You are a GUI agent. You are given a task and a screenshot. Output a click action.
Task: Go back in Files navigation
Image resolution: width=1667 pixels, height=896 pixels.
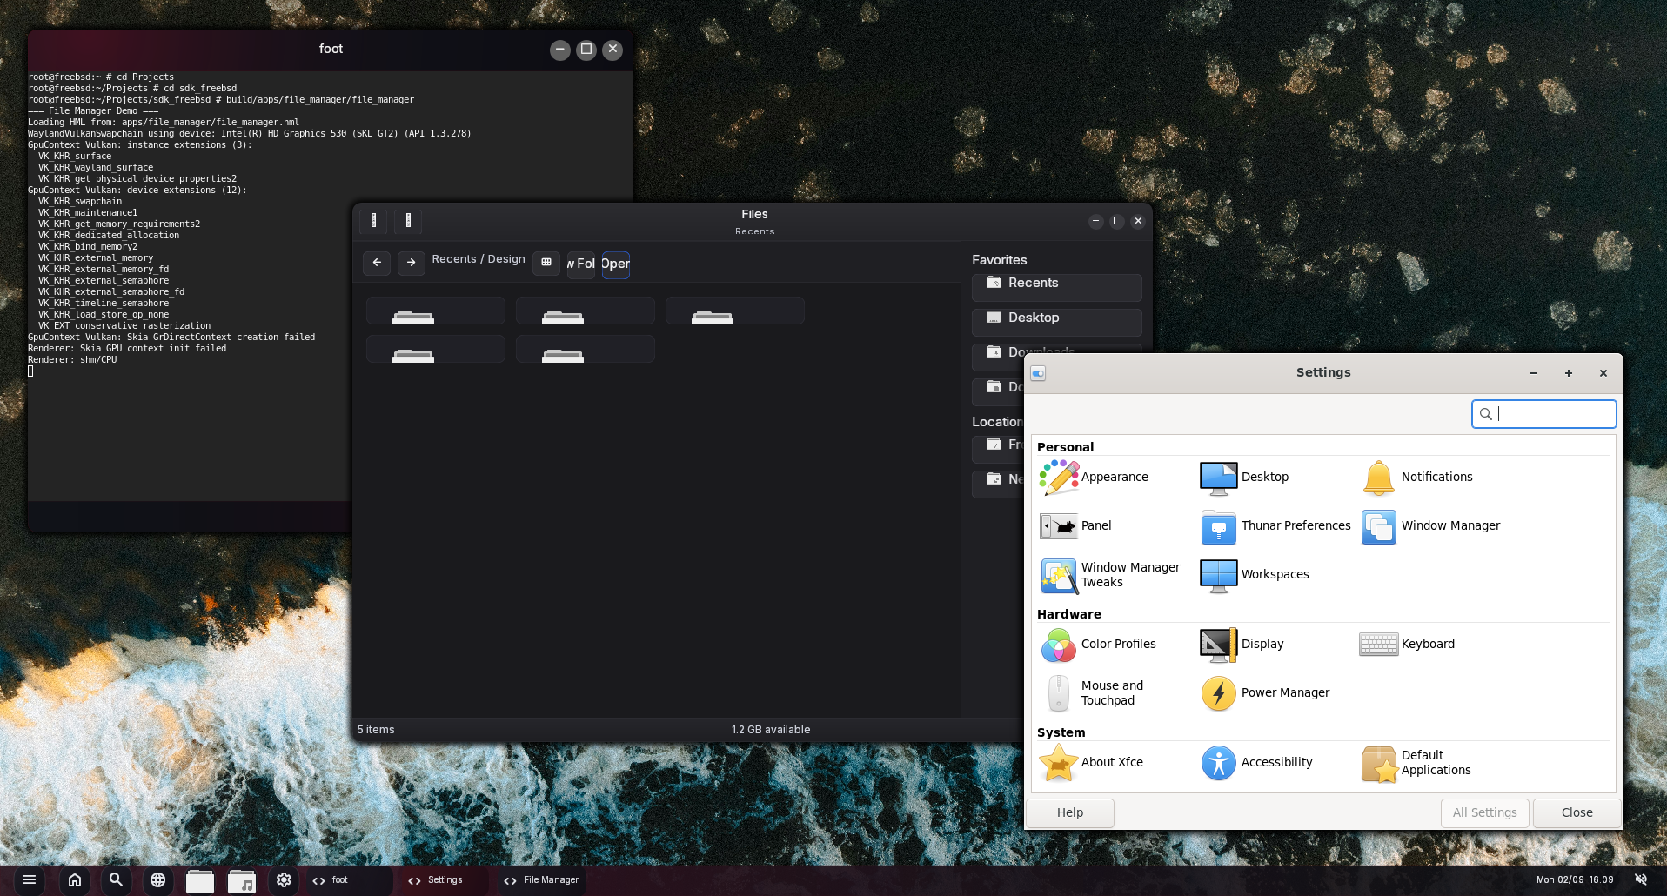coord(377,262)
